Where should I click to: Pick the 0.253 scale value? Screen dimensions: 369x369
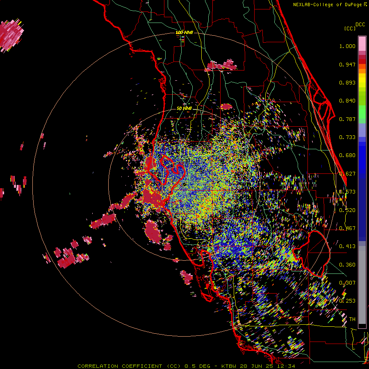[347, 301]
